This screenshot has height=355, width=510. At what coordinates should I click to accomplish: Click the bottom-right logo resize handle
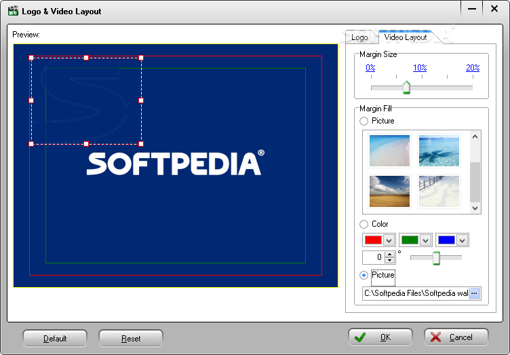[141, 144]
